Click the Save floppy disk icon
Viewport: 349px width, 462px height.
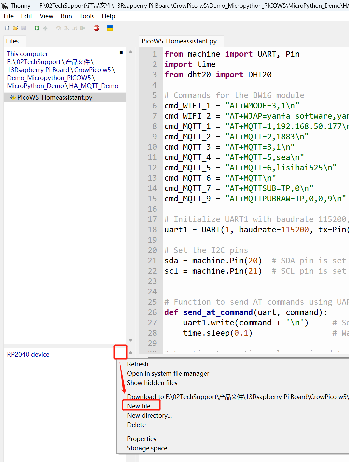click(x=23, y=28)
